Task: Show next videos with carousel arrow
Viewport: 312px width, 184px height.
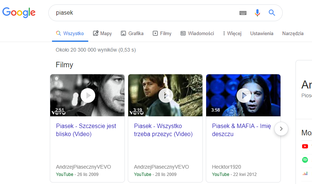Action: (x=281, y=129)
